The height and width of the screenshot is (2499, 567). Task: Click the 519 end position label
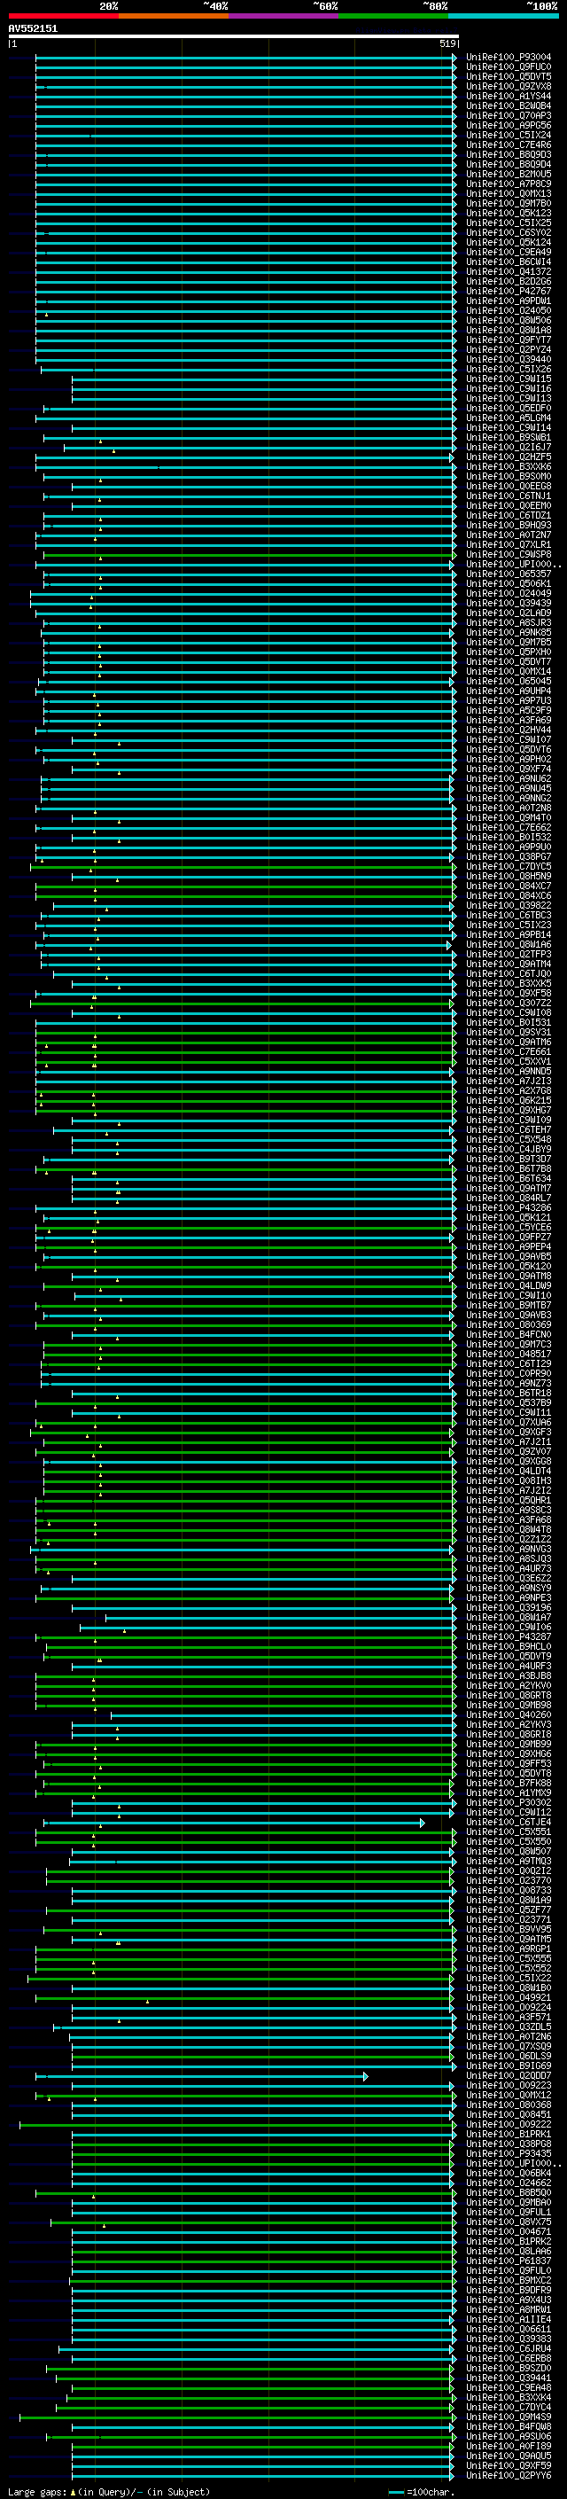(x=447, y=43)
